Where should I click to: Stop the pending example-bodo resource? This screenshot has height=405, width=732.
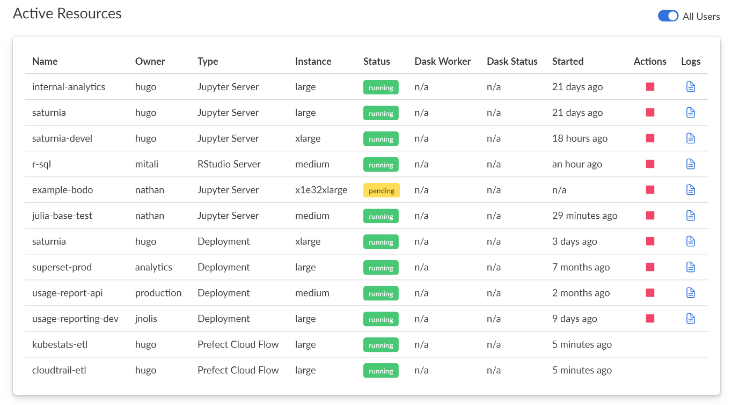pos(650,190)
